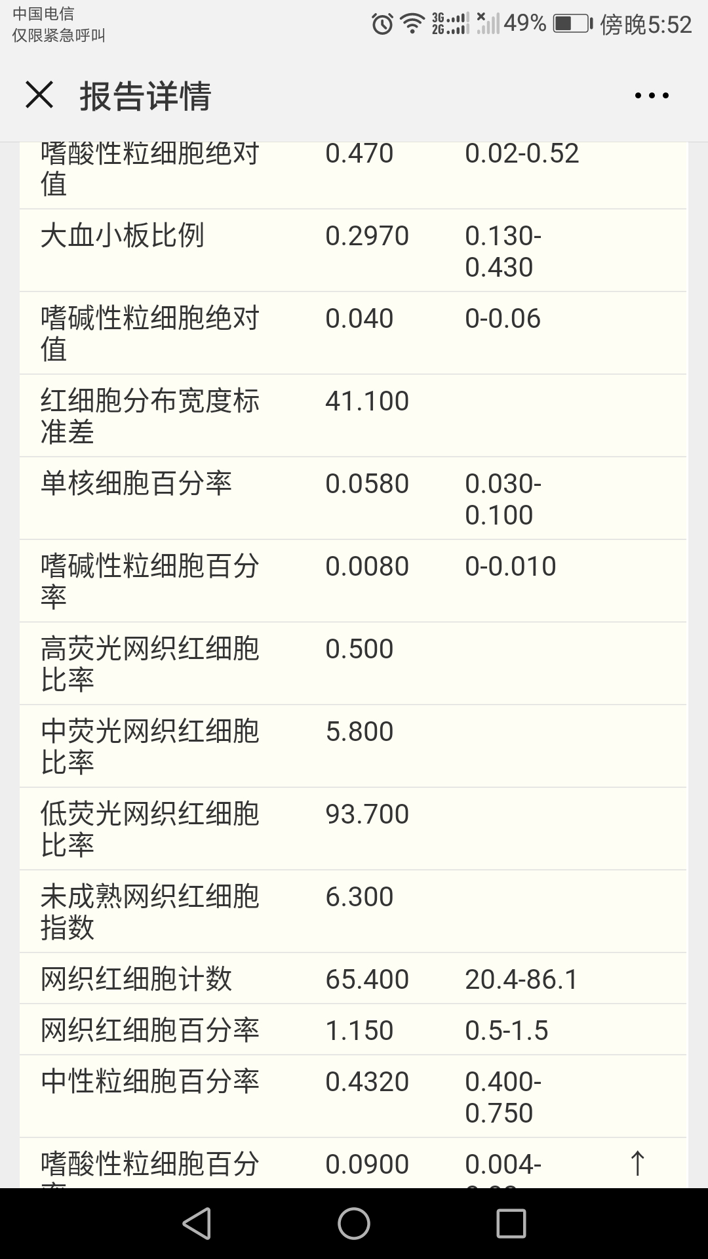Tap the 低荧光网织红细胞比率 value 93.700
The image size is (708, 1259).
pyautogui.click(x=367, y=814)
